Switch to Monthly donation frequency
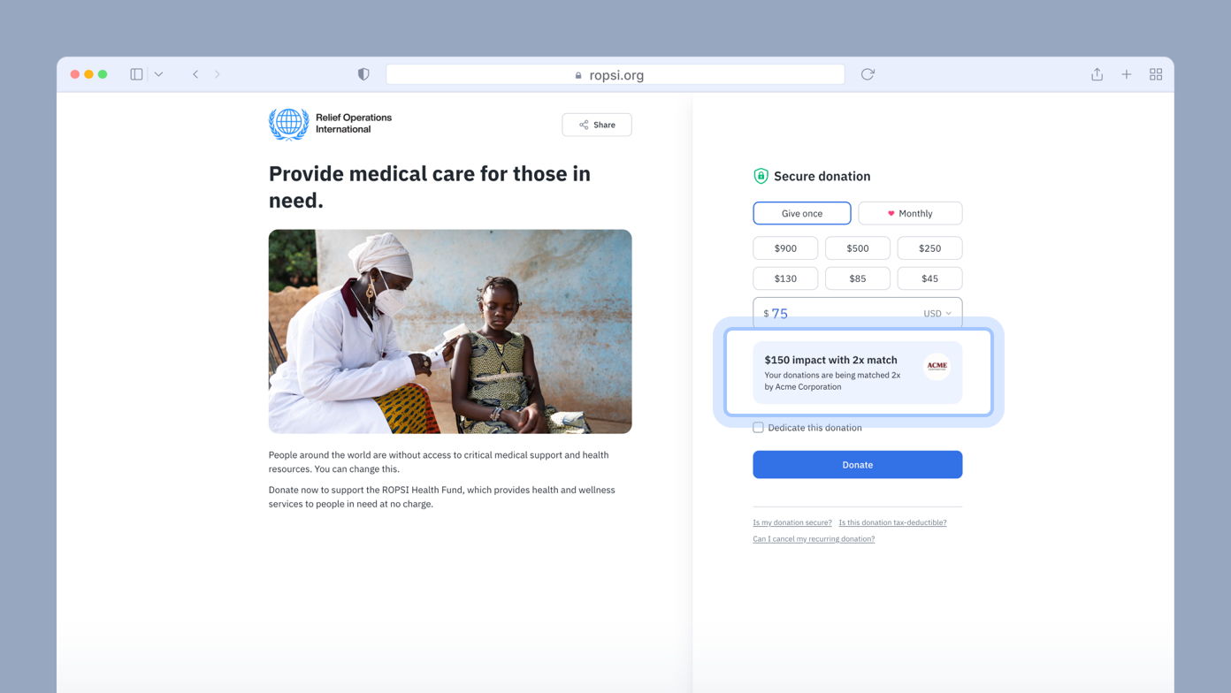The width and height of the screenshot is (1231, 693). point(910,213)
